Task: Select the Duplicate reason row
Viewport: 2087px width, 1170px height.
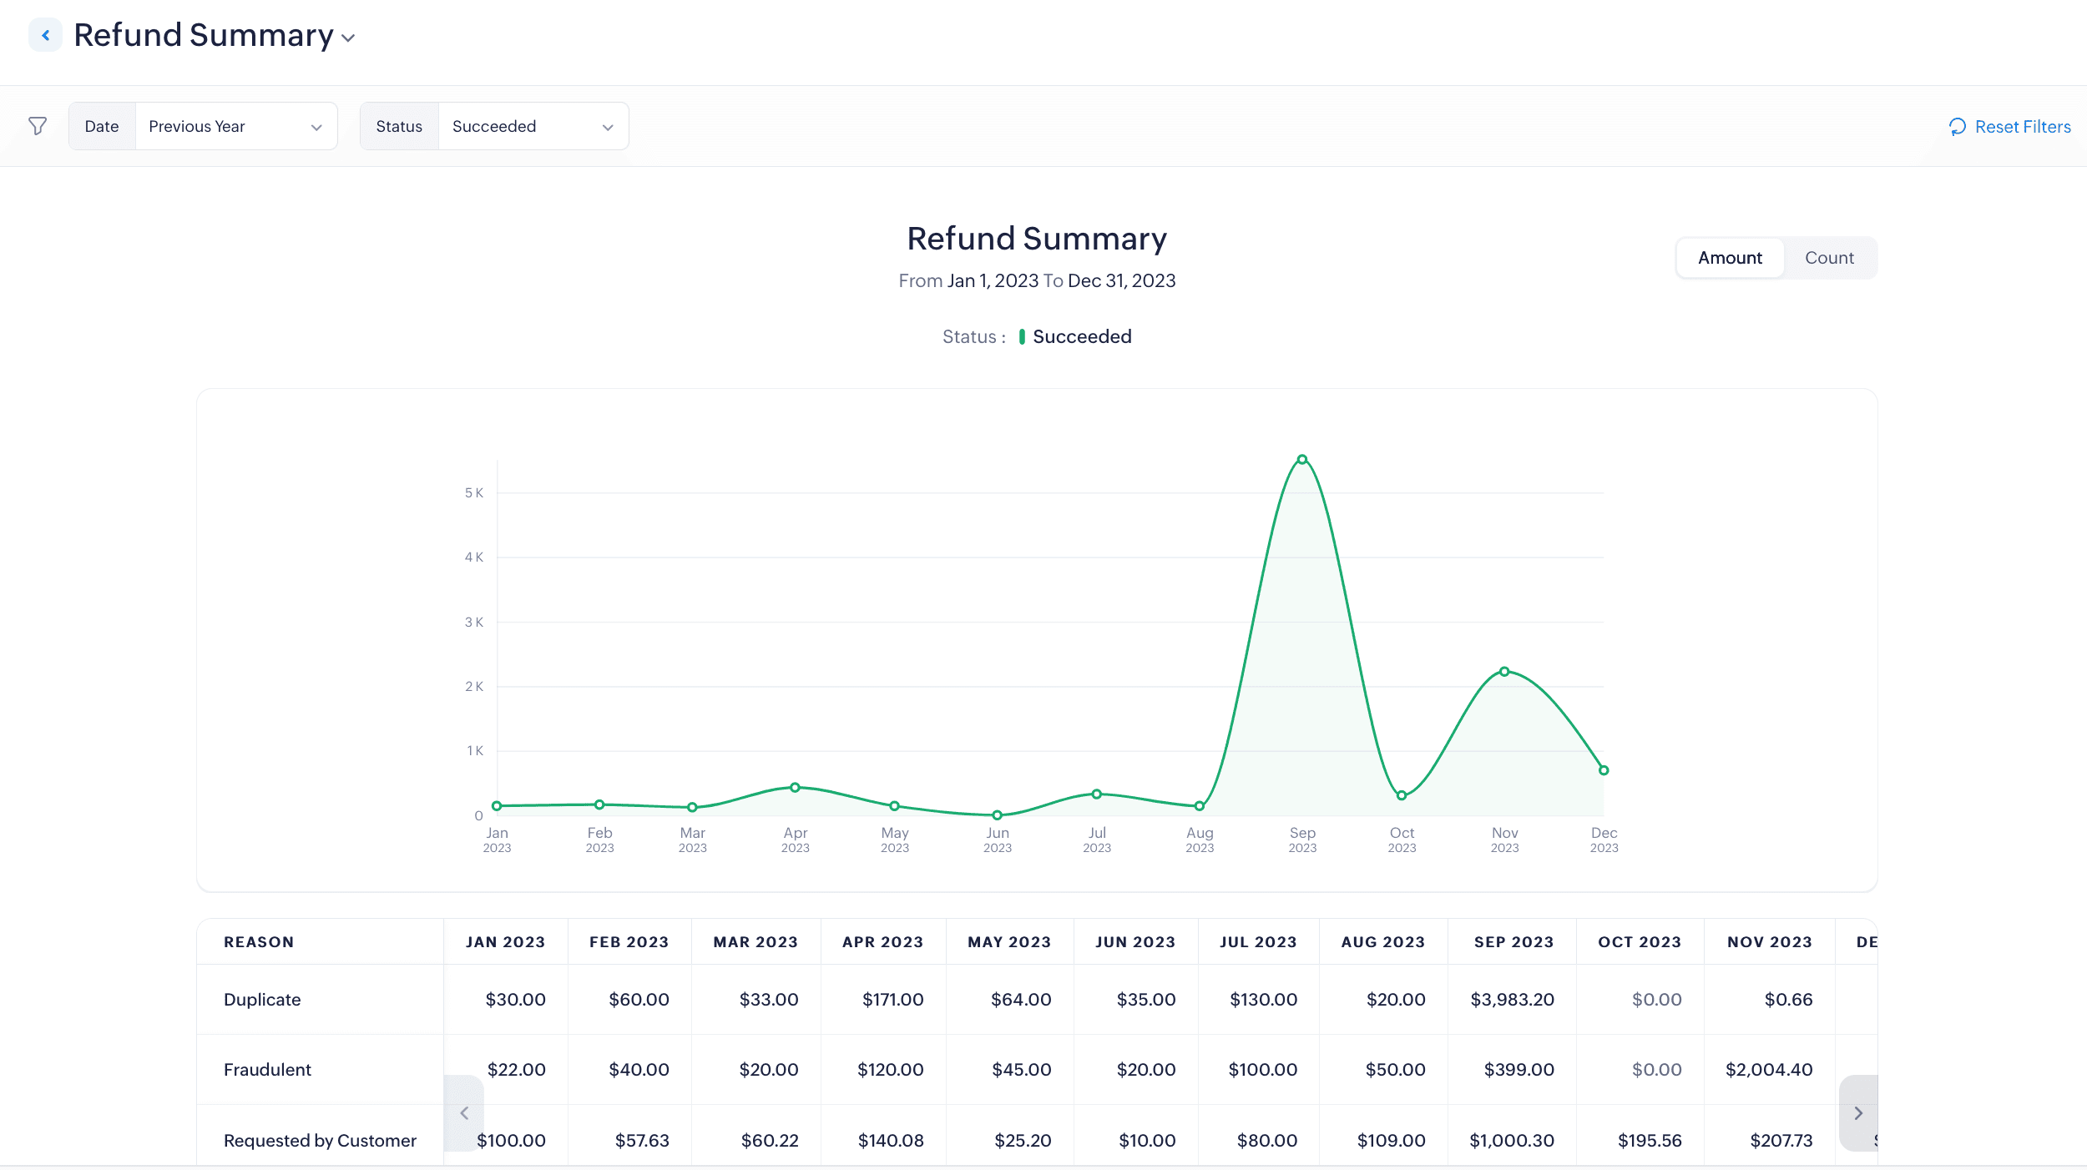Action: pyautogui.click(x=262, y=1000)
